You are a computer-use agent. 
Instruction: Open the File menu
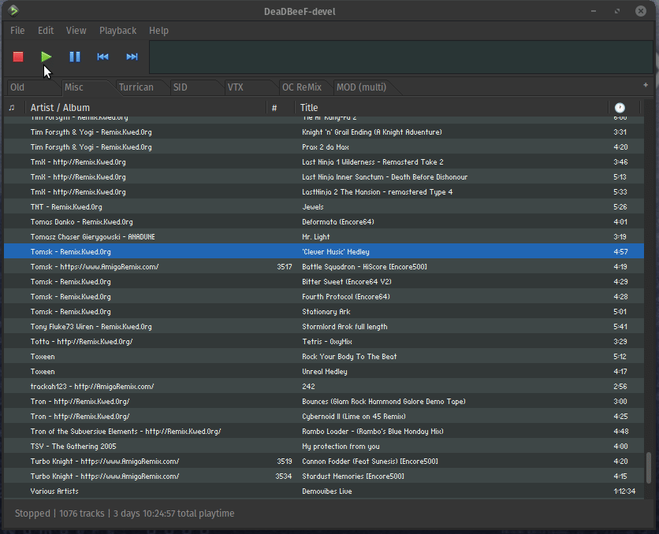[17, 31]
